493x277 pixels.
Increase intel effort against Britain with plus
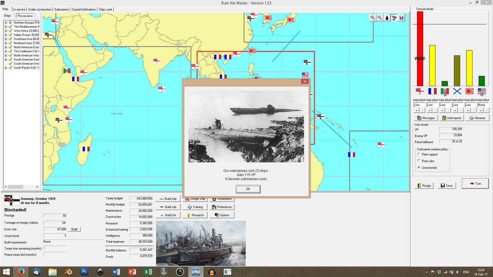(x=416, y=110)
